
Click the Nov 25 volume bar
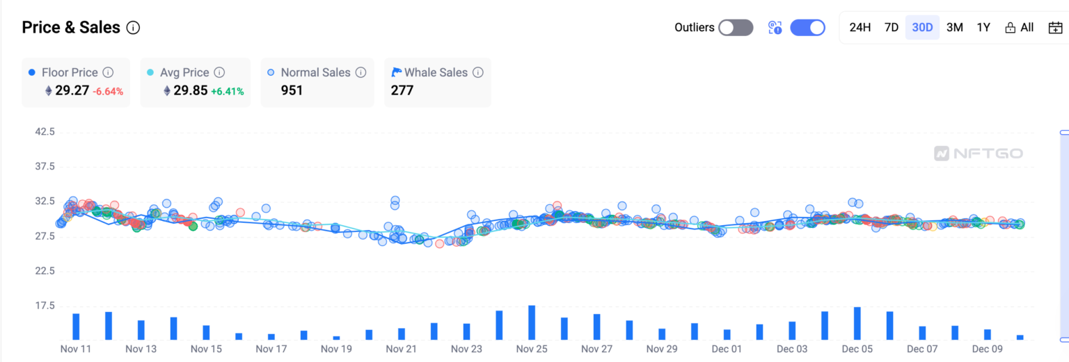532,322
